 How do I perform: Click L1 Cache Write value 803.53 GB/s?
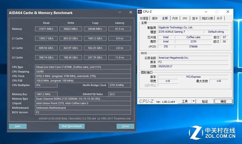[x=71, y=38]
